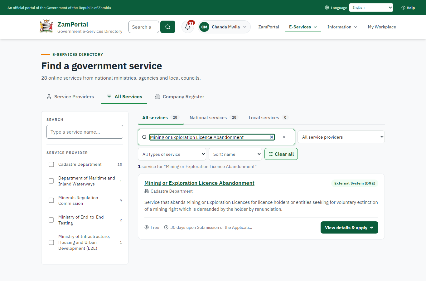Click building icon beside Cadastre Department in result

click(x=147, y=191)
